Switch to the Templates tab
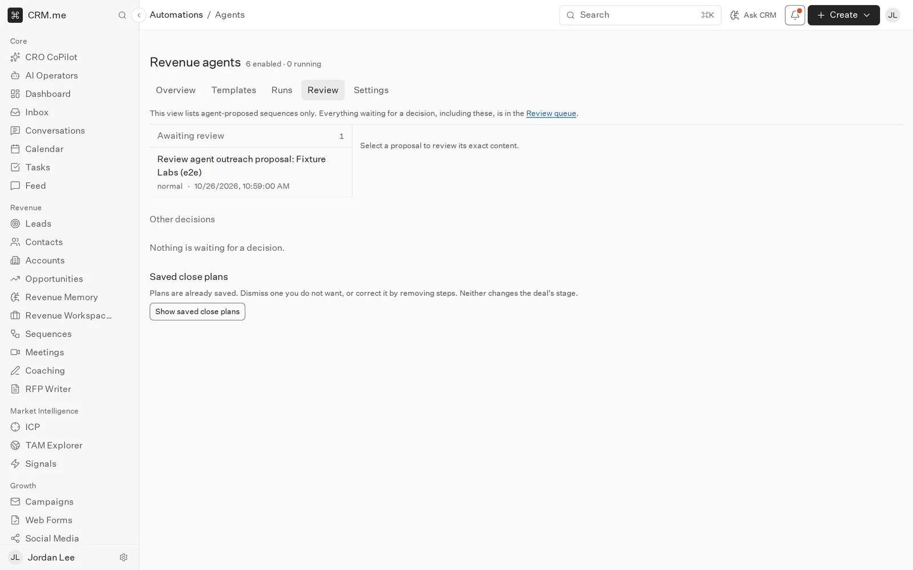Viewport: 913px width, 570px height. [233, 90]
